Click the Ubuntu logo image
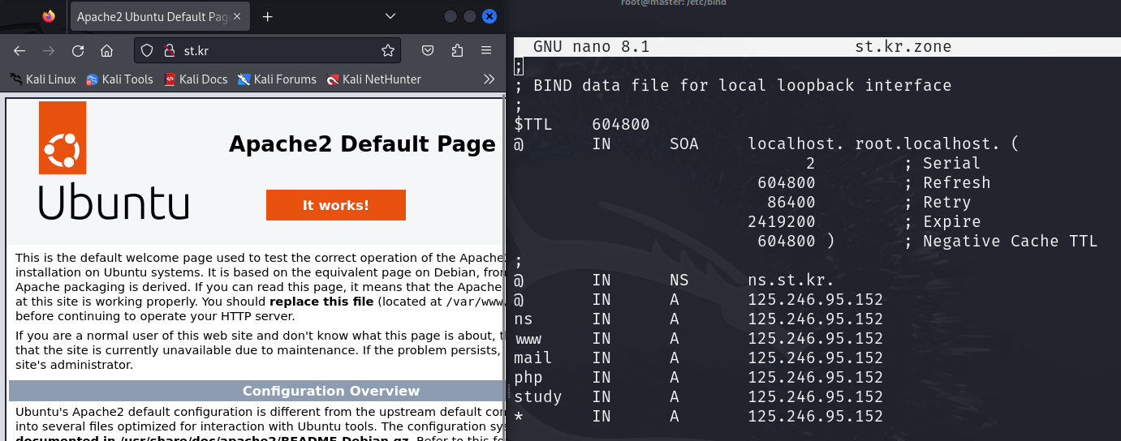This screenshot has width=1121, height=441. [x=113, y=161]
